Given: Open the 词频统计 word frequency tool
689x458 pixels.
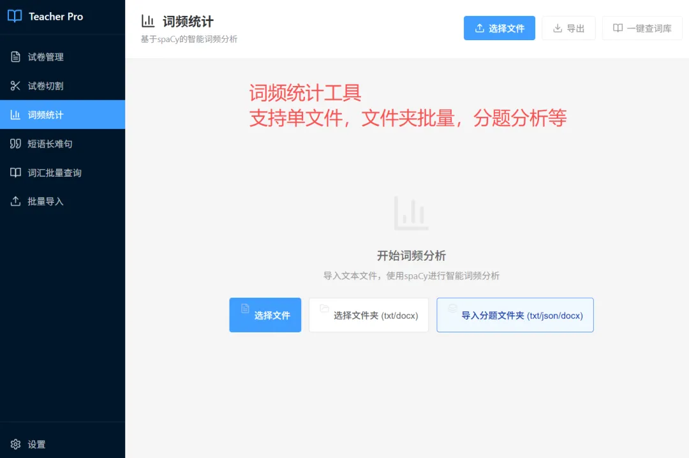Looking at the screenshot, I should (45, 114).
